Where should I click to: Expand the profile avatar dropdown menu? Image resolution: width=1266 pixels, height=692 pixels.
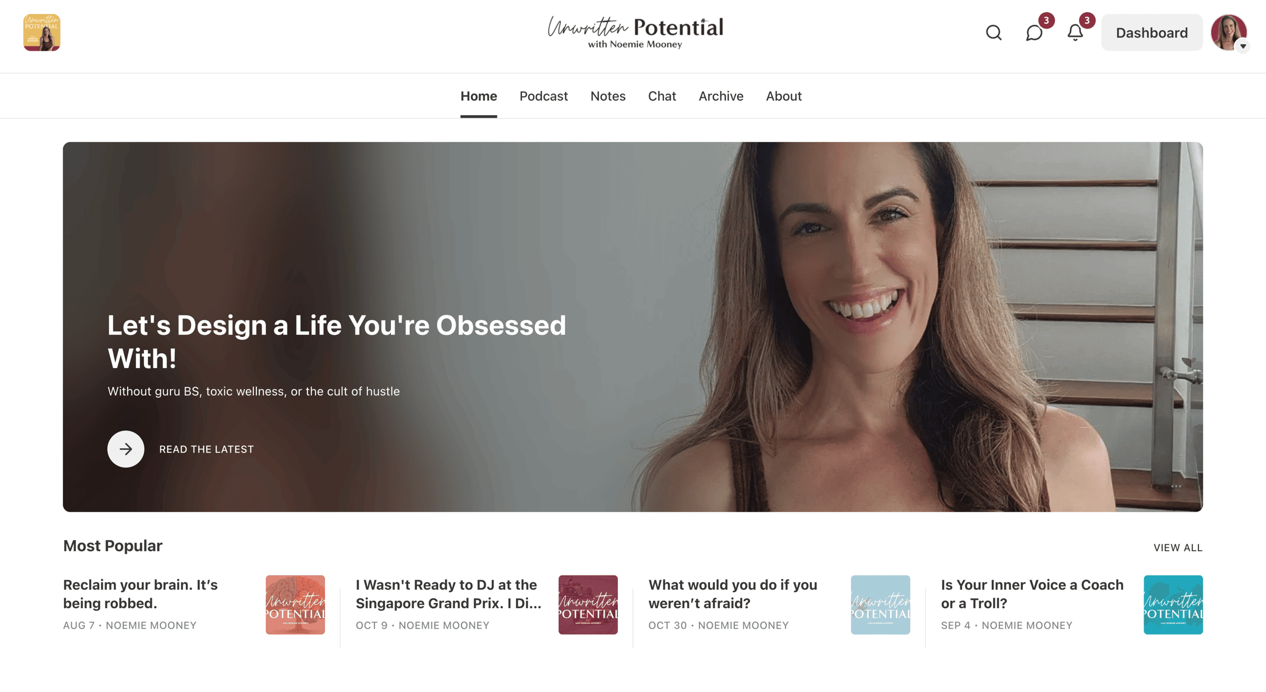[x=1229, y=33]
